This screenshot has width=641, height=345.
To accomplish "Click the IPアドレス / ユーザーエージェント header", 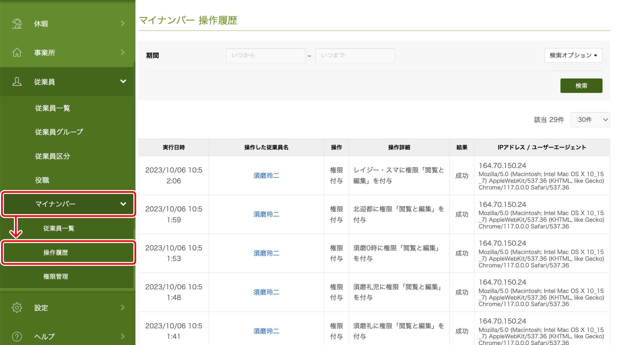I will click(x=542, y=147).
